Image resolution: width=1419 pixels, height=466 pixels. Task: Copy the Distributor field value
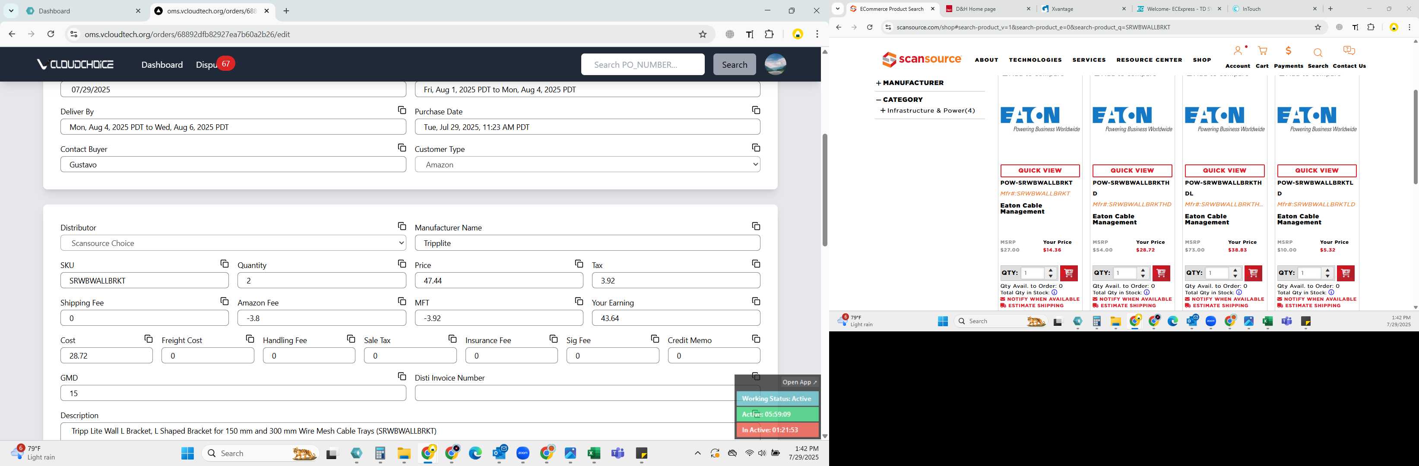click(402, 227)
